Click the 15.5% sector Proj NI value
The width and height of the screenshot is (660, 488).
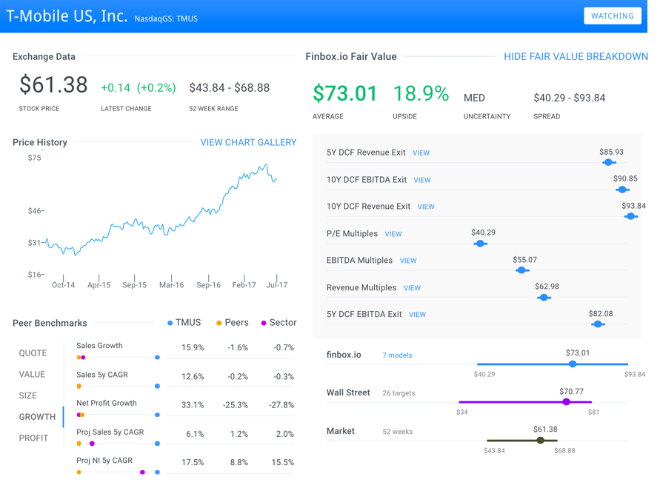(x=283, y=462)
